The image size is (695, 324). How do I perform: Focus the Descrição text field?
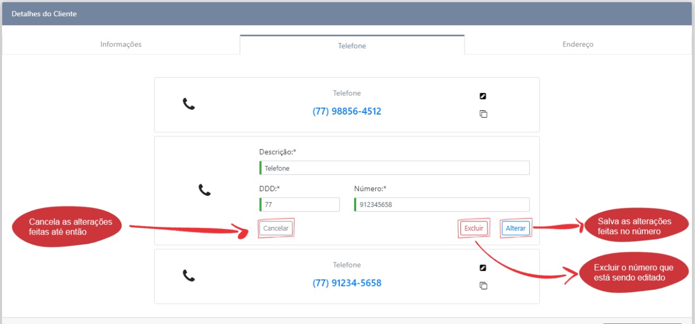394,168
